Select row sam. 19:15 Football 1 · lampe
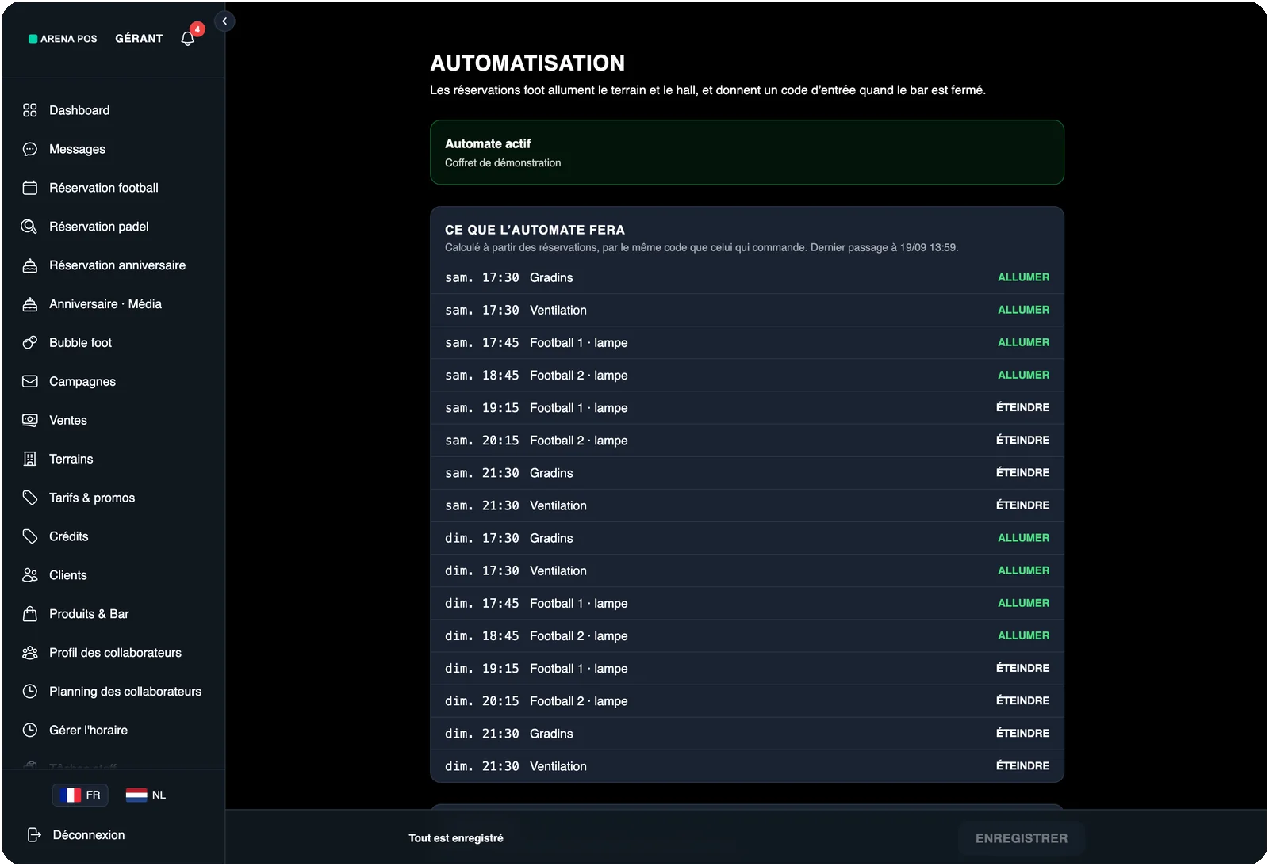Screen dimensions: 1269x866 click(747, 407)
